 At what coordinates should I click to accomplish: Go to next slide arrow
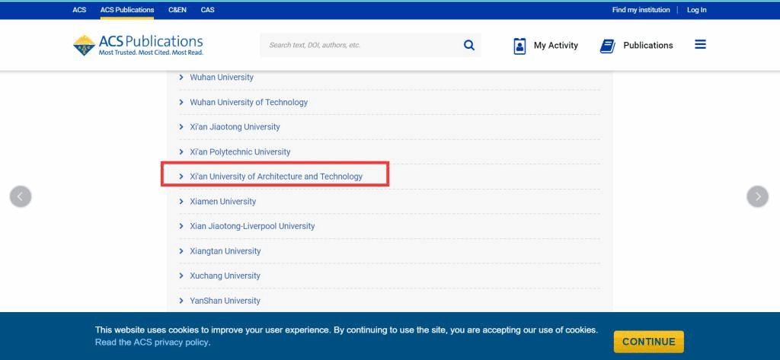pos(758,196)
